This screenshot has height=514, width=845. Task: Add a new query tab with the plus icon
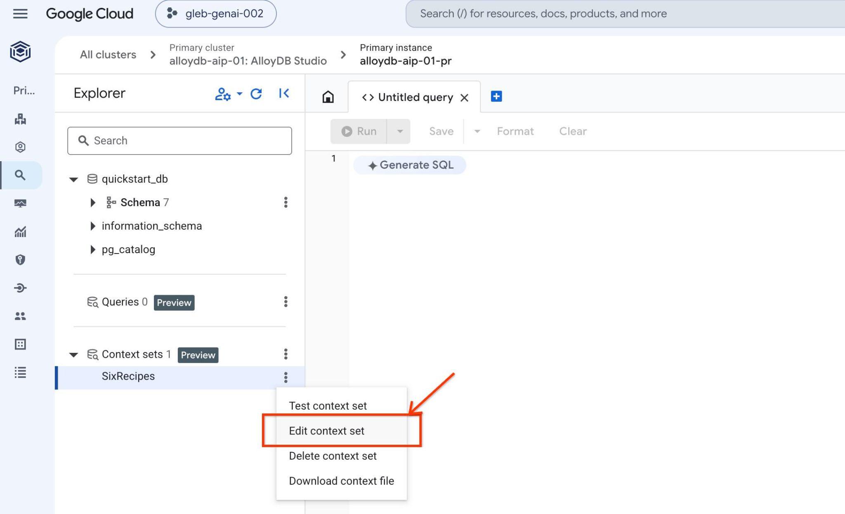(x=496, y=96)
